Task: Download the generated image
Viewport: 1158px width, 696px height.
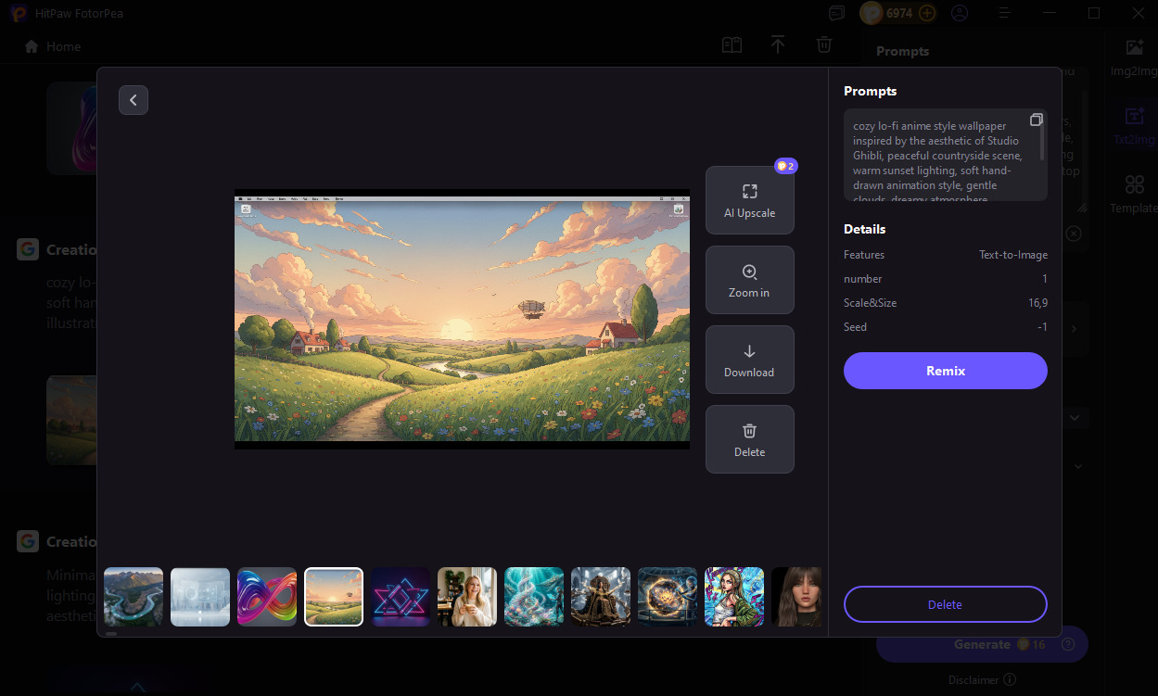Action: click(x=749, y=360)
